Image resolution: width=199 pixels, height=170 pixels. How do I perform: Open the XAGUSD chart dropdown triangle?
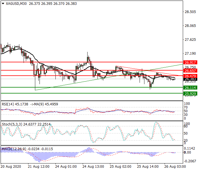click(3, 4)
